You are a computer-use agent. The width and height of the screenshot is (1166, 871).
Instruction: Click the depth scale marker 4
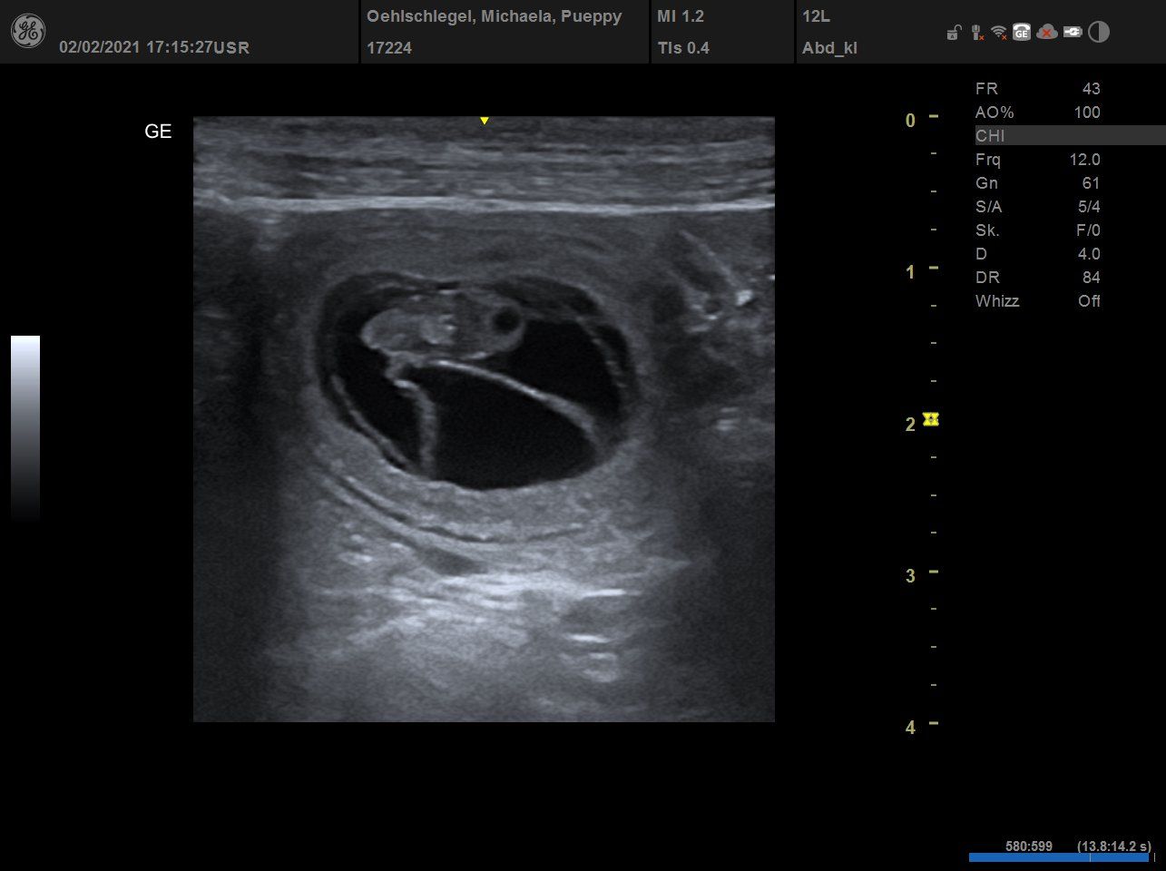point(910,728)
